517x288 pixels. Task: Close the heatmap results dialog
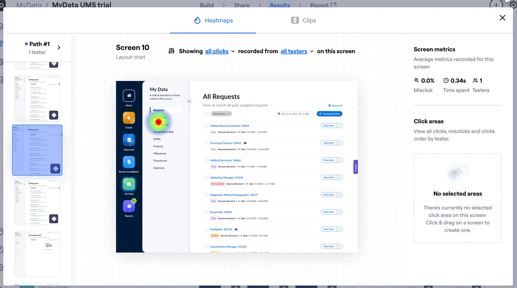tap(502, 18)
